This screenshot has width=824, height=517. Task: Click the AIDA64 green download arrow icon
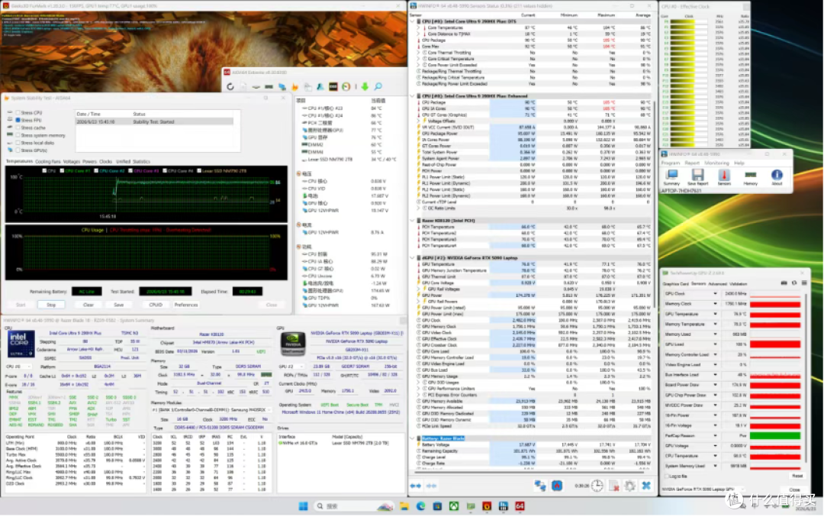click(364, 87)
